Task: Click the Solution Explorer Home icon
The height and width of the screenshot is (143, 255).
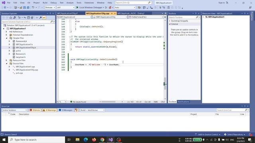Action: point(11,17)
